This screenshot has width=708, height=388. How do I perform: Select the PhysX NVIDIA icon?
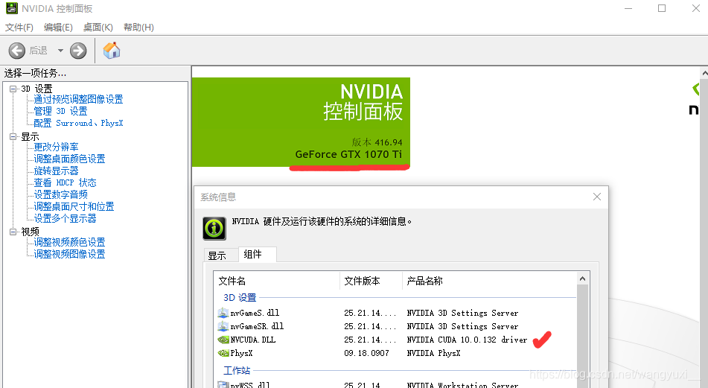223,353
